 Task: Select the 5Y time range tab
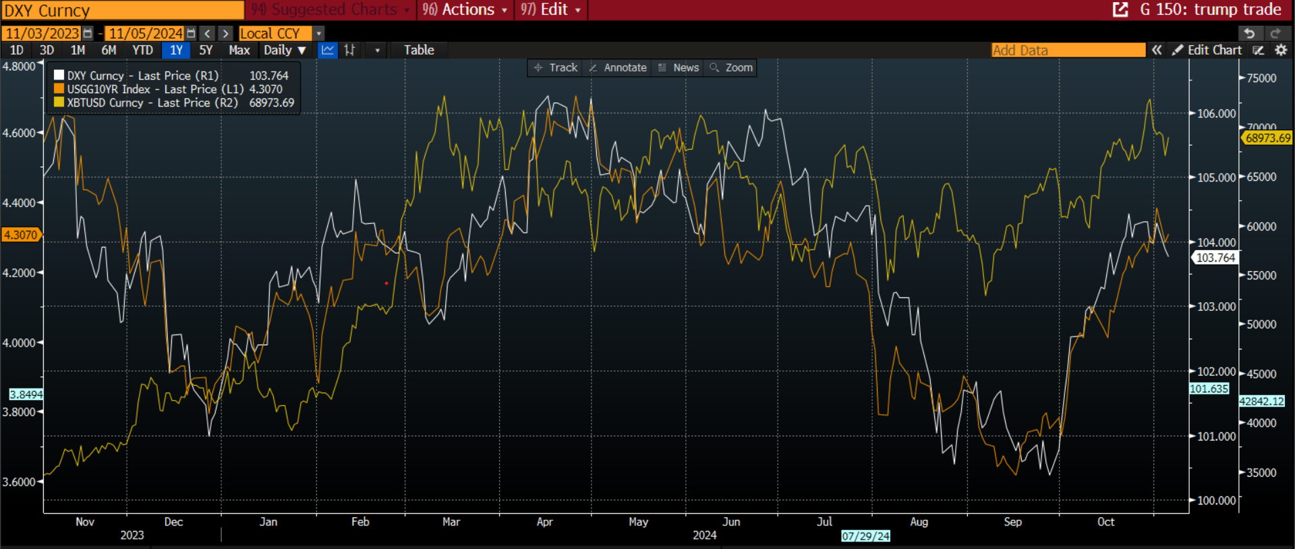[x=206, y=50]
